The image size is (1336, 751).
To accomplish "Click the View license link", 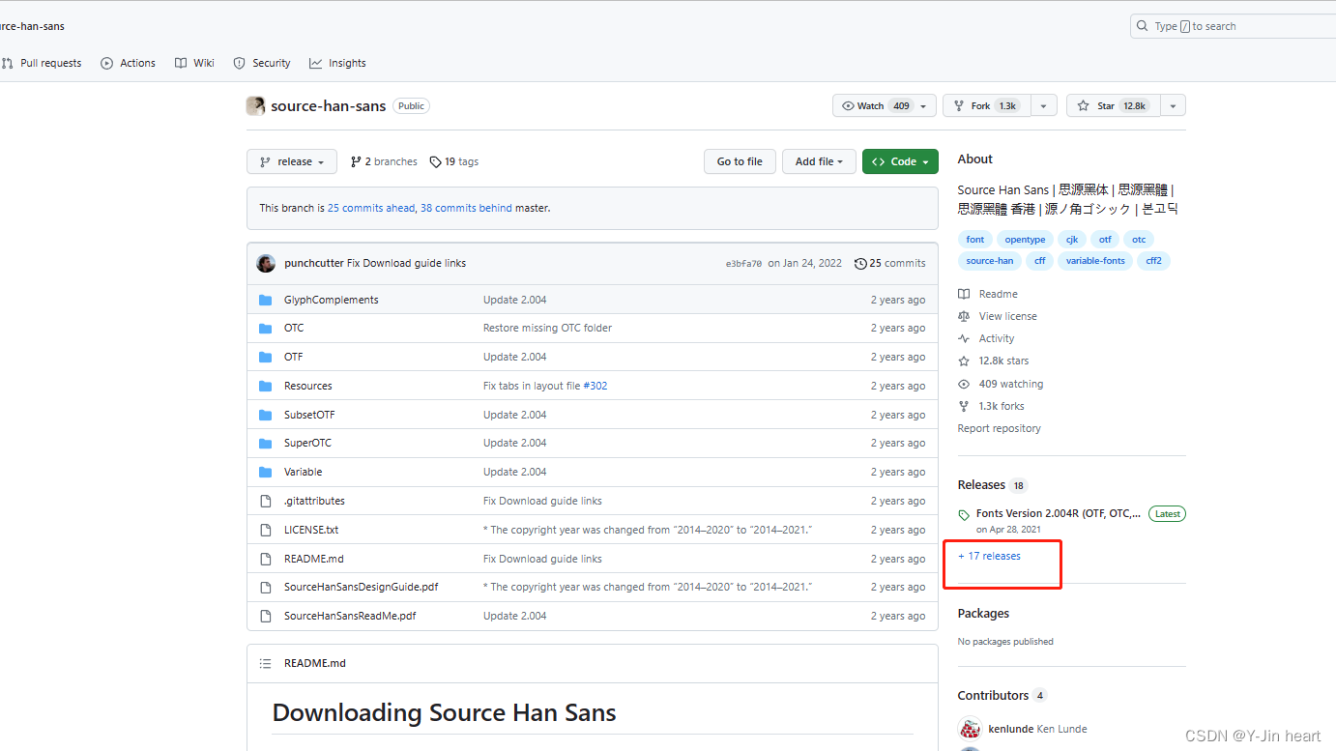I will coord(1007,316).
